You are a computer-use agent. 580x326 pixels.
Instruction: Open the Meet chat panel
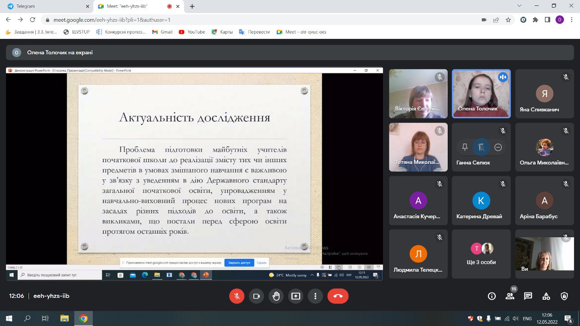528,296
